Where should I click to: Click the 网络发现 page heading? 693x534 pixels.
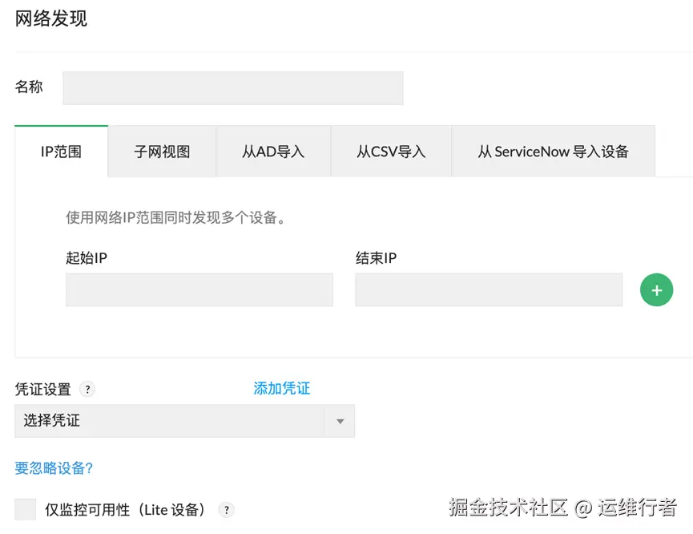click(51, 19)
